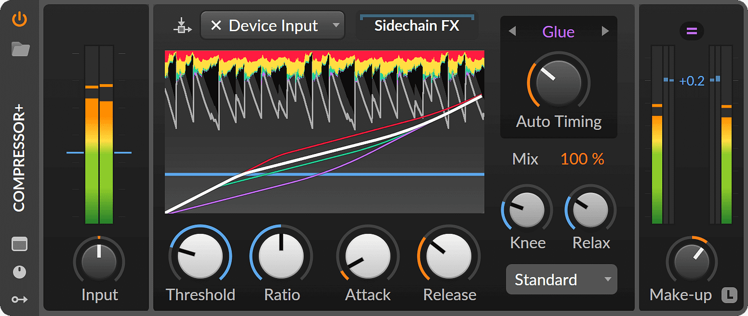Click the Glue character label
748x316 pixels.
click(x=558, y=32)
